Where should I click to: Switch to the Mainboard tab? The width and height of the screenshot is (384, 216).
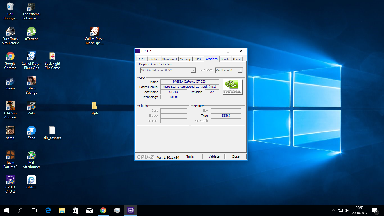(170, 59)
